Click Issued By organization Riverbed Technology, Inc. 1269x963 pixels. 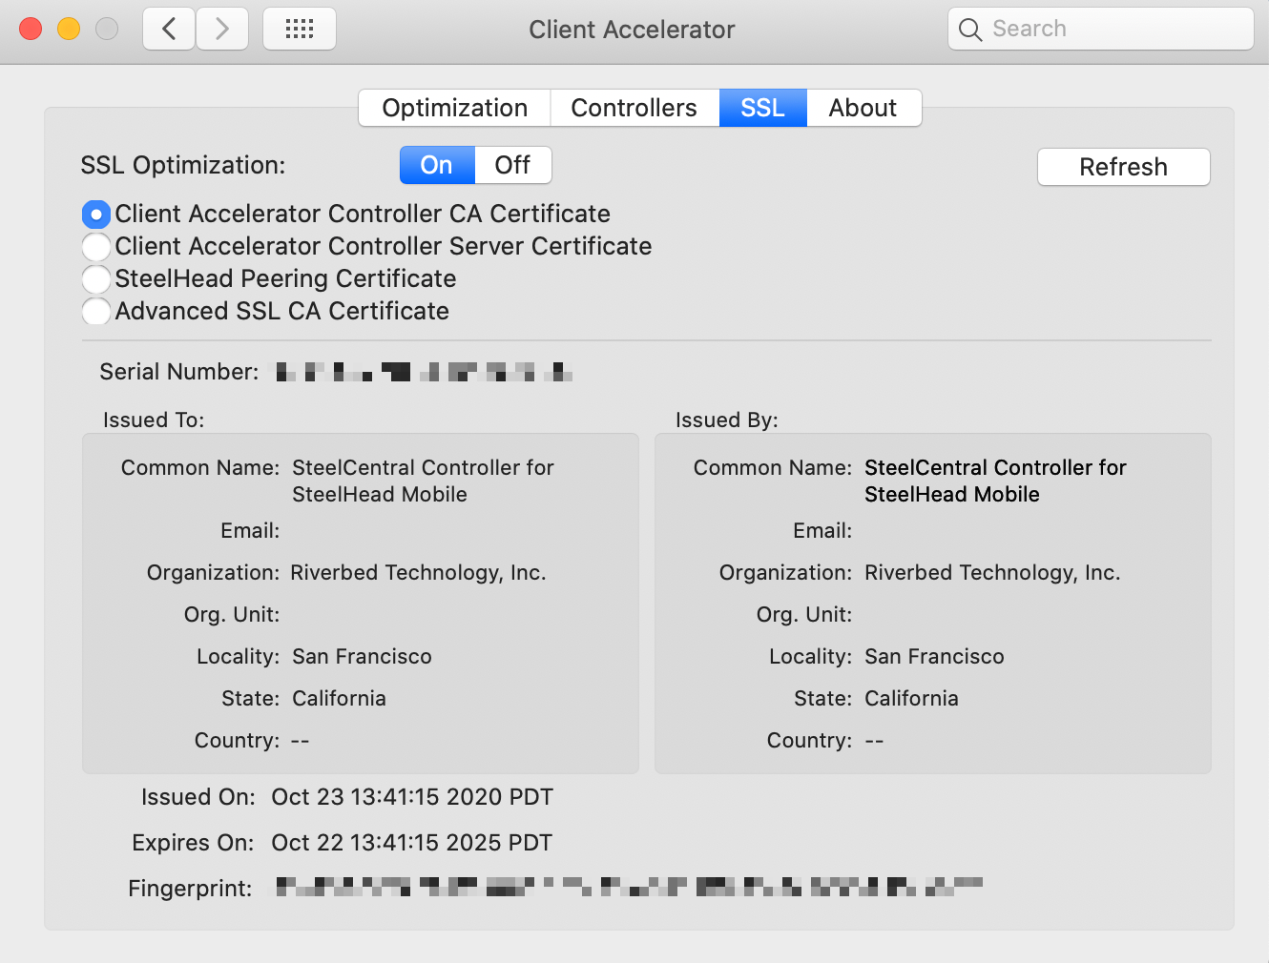(992, 572)
